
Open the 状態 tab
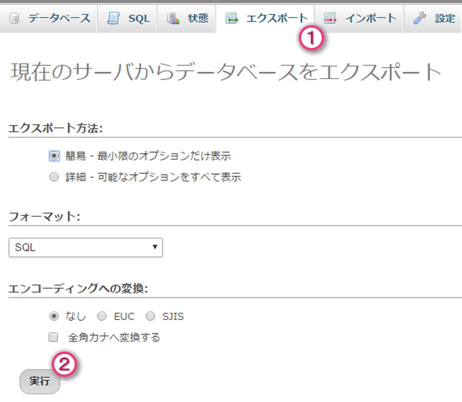[x=186, y=19]
